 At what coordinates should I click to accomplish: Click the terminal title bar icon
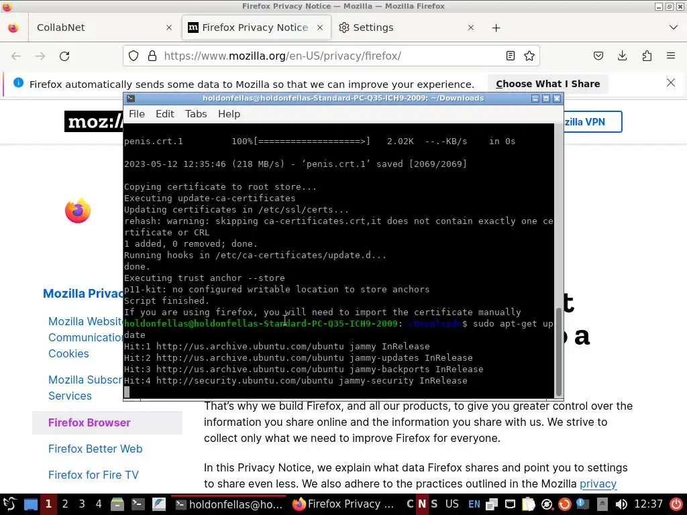pyautogui.click(x=131, y=98)
